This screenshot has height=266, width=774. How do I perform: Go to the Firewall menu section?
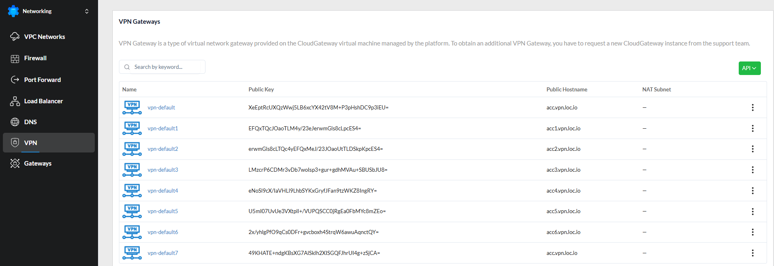click(x=35, y=58)
